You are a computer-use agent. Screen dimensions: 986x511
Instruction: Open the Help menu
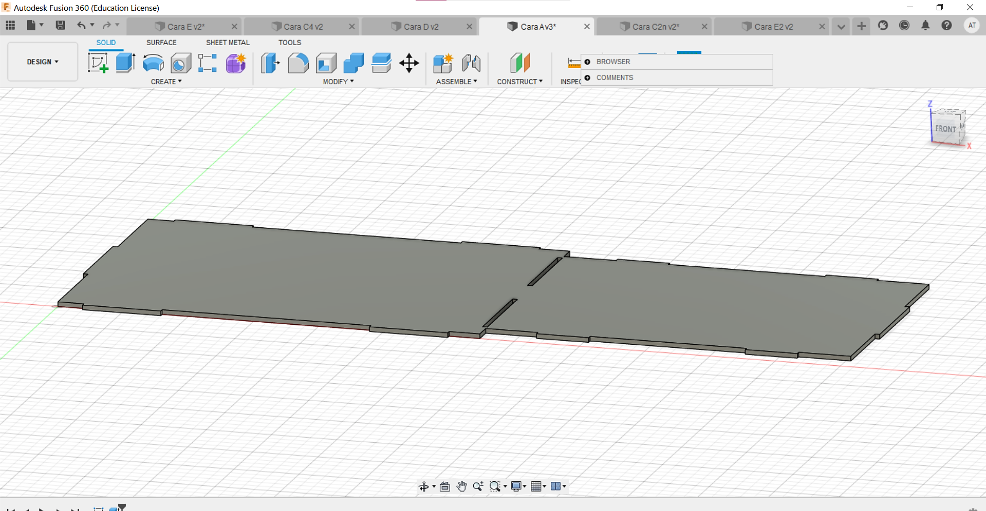[946, 25]
